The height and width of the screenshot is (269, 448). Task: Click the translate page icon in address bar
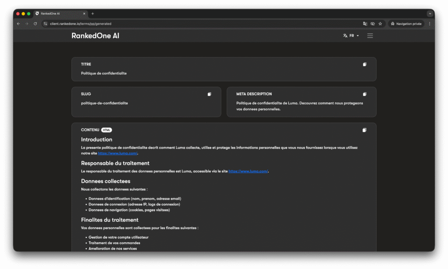tap(365, 24)
